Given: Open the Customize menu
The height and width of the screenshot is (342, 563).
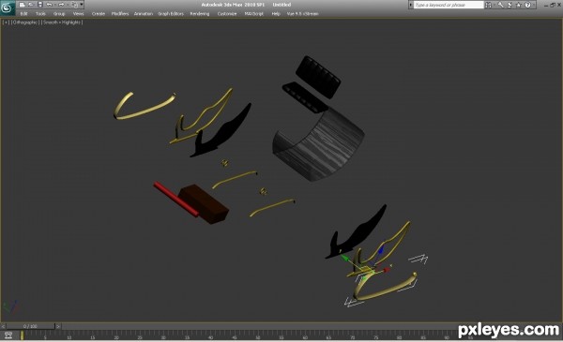Looking at the screenshot, I should click(x=227, y=14).
